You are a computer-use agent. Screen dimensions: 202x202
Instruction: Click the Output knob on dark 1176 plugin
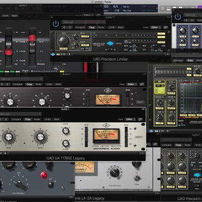pos(42,102)
